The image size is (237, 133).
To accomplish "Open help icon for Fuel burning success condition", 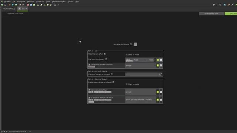I will tap(89, 65).
